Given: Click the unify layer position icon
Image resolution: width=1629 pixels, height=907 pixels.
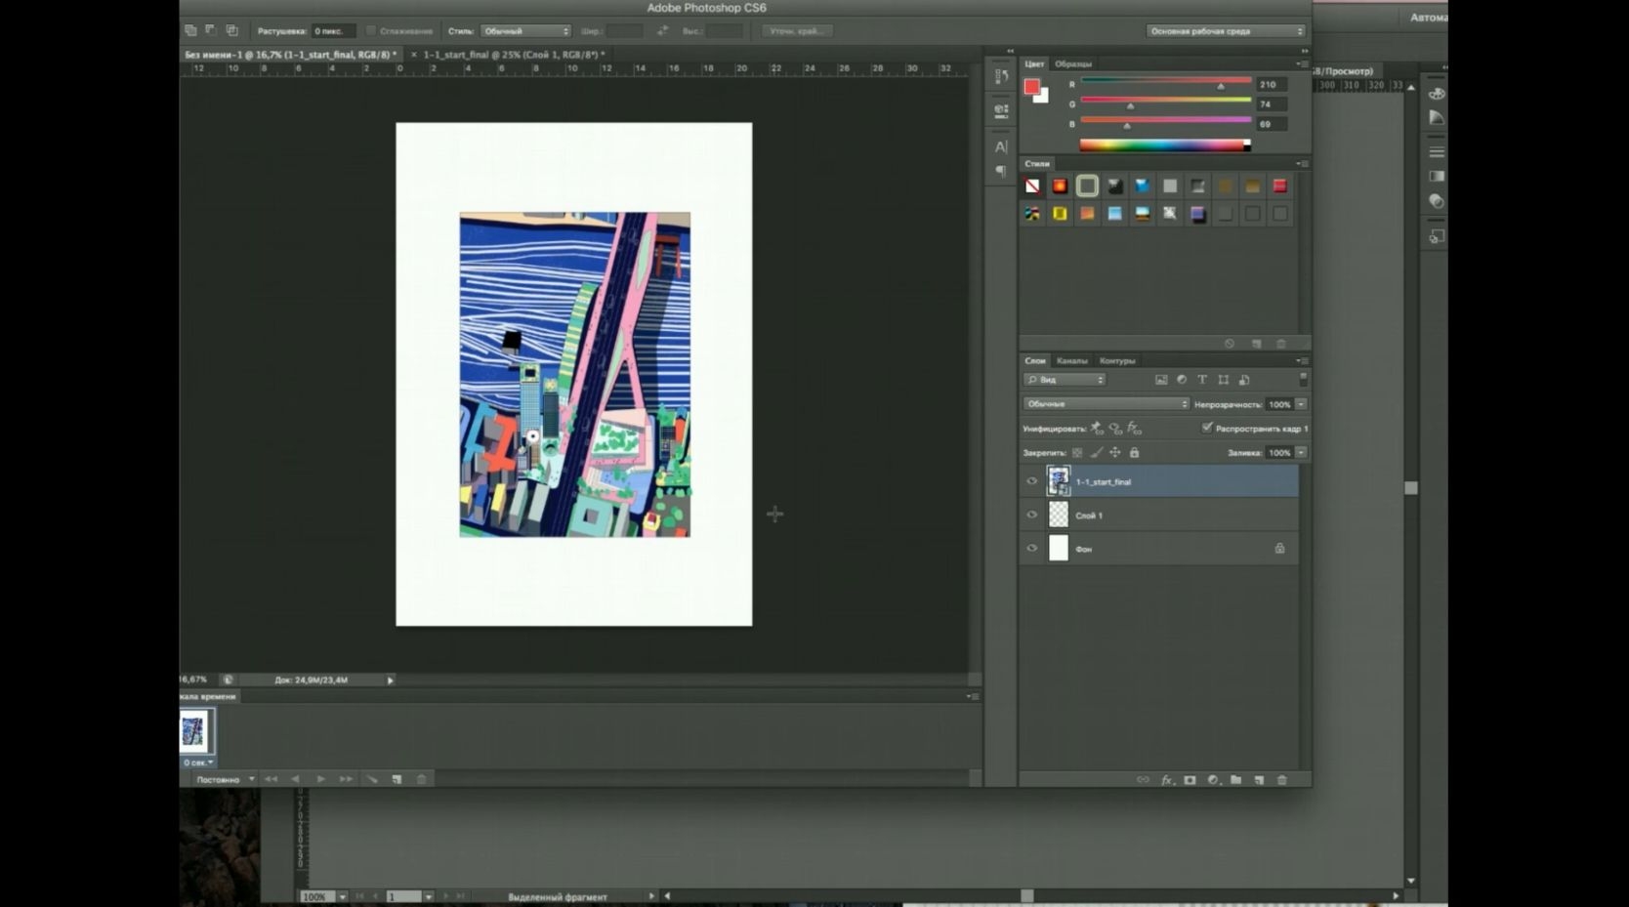Looking at the screenshot, I should 1097,428.
